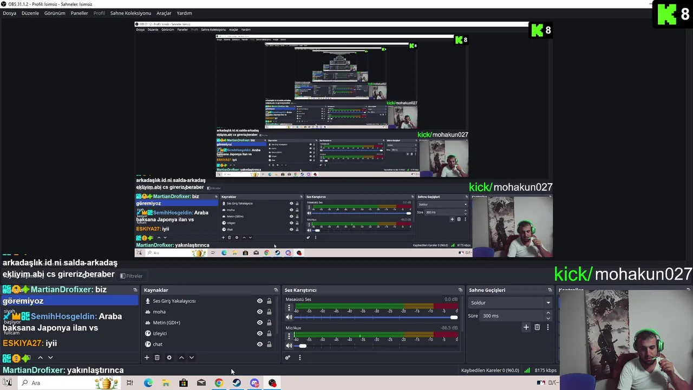Viewport: 693px width, 390px height.
Task: Open the Soldur transition dropdown
Action: (x=511, y=303)
